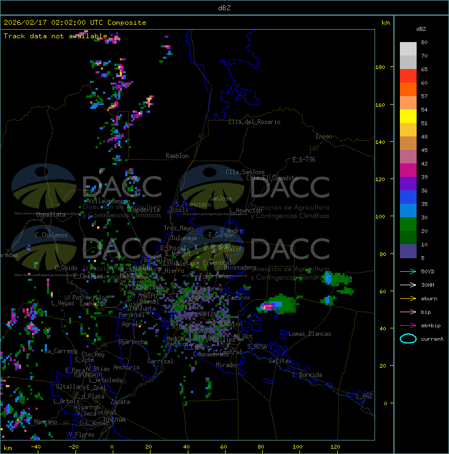The image size is (449, 454).
Task: Select the dark orange 60-57 dBZ swatch
Action: [x=408, y=89]
